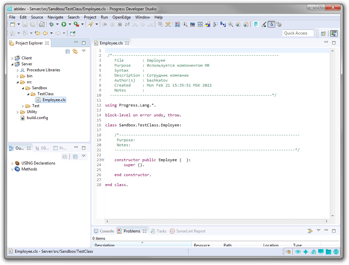Click the grayed Save All icon
349x265 pixels.
[32, 24]
